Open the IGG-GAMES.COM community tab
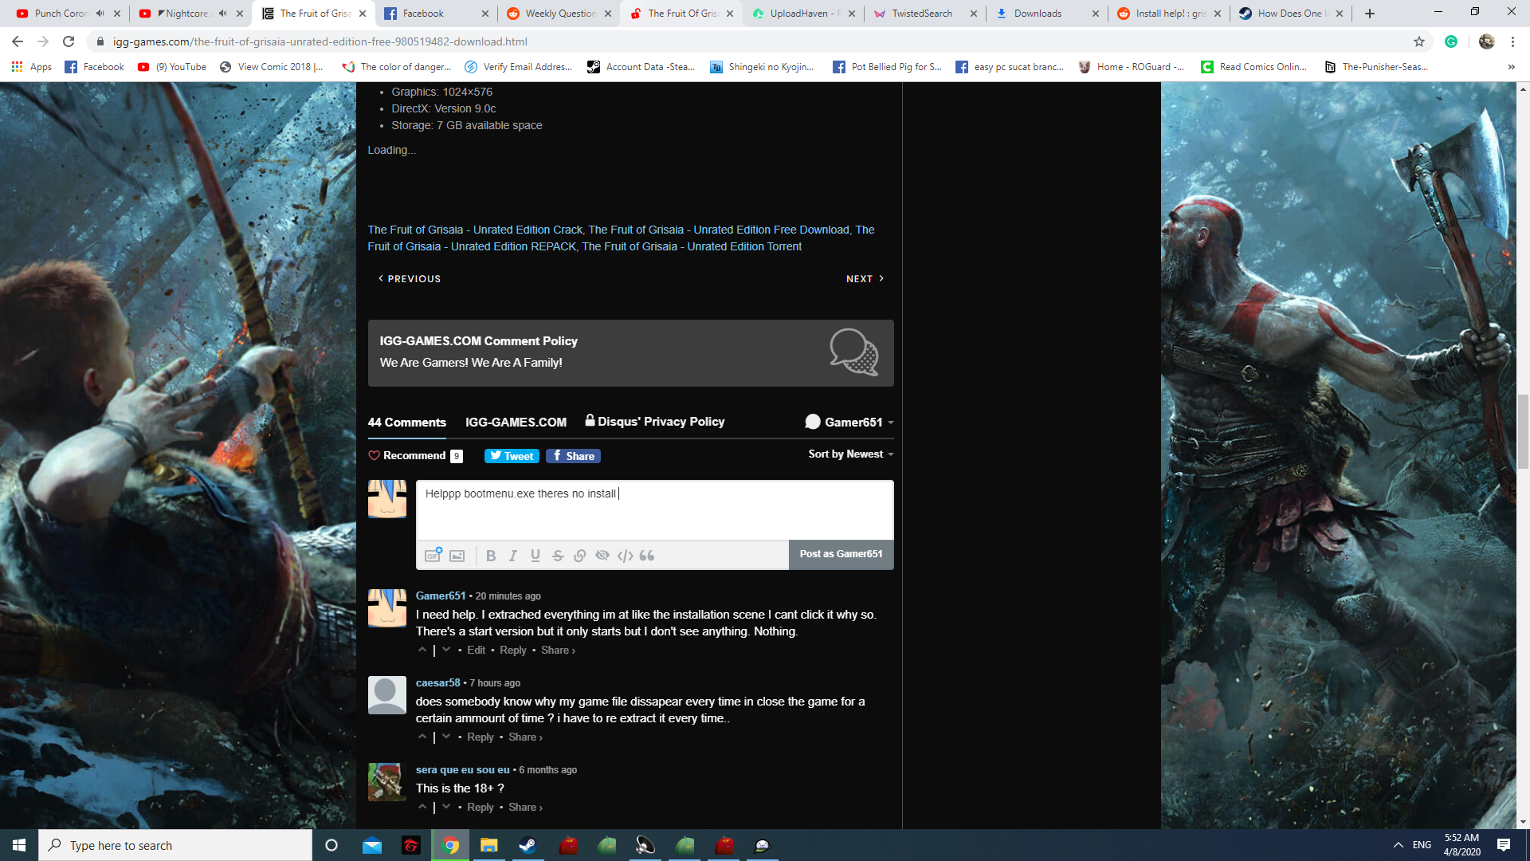The height and width of the screenshot is (861, 1530). point(516,423)
